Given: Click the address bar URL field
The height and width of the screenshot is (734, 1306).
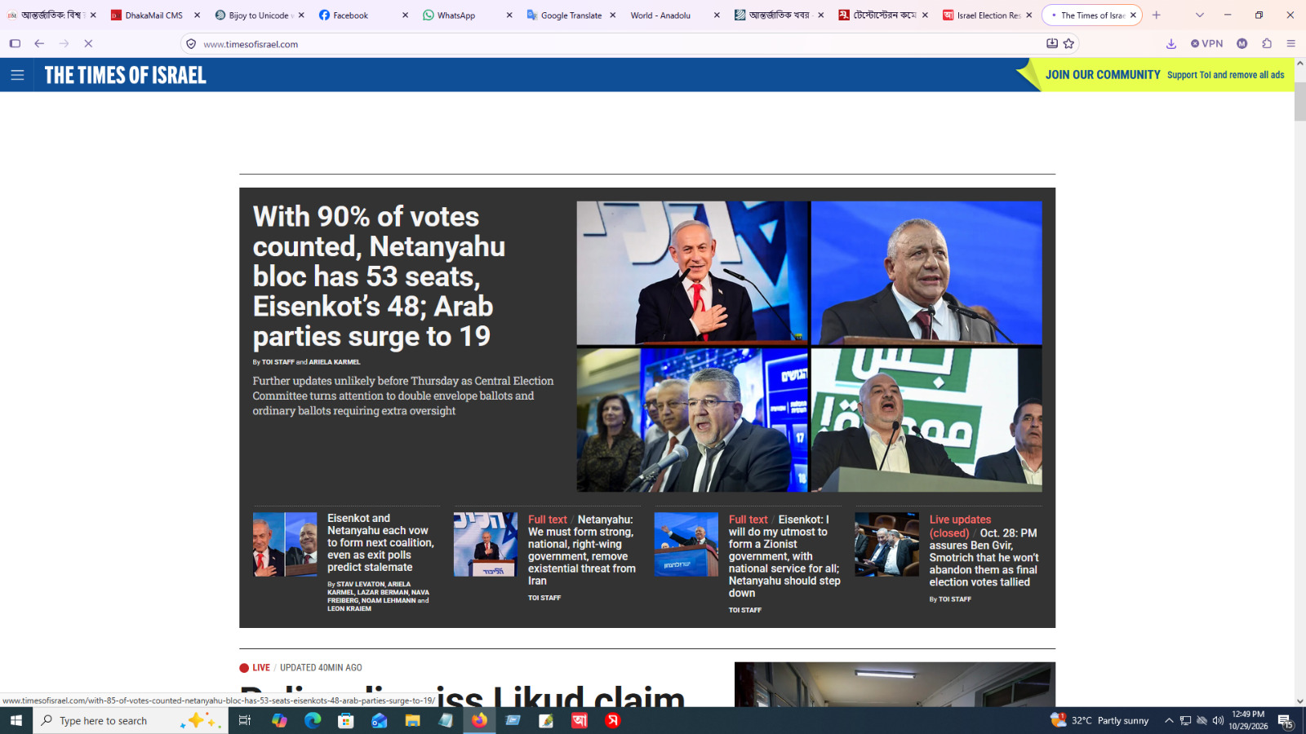Looking at the screenshot, I should [x=620, y=44].
